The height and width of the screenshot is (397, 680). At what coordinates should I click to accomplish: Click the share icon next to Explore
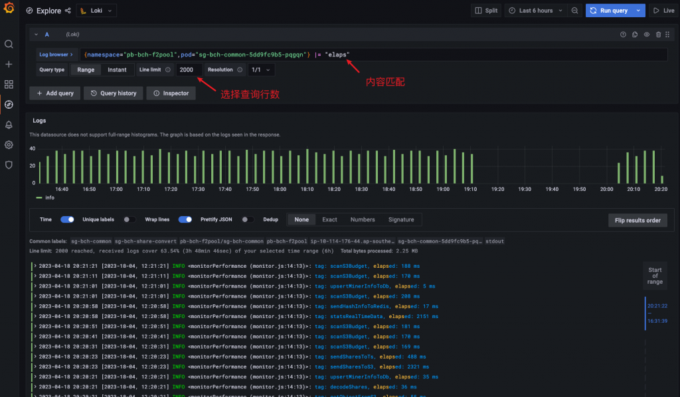pyautogui.click(x=68, y=11)
